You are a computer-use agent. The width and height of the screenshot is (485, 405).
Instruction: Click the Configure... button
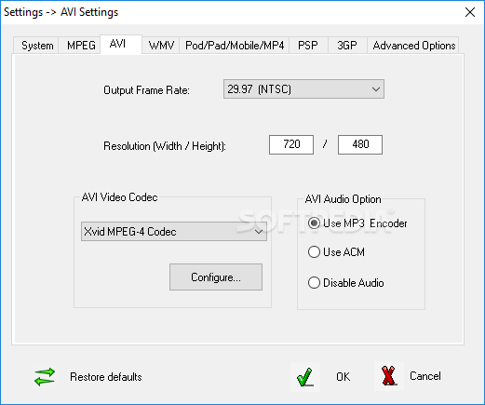pos(216,277)
